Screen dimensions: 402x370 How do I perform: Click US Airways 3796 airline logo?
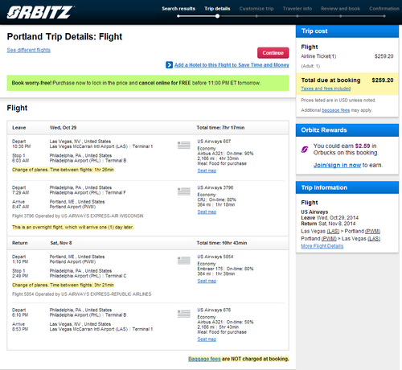point(184,191)
